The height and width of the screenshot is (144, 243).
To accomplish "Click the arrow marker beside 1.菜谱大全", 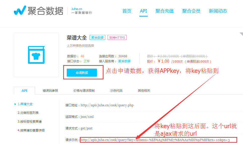I will click(x=15, y=104).
